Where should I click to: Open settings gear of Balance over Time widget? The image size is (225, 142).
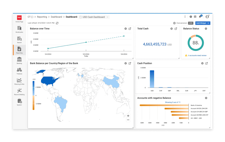(126, 29)
